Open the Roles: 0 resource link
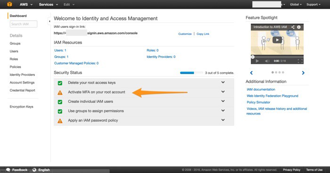Screen dimensions: 330x173 pos(153,50)
